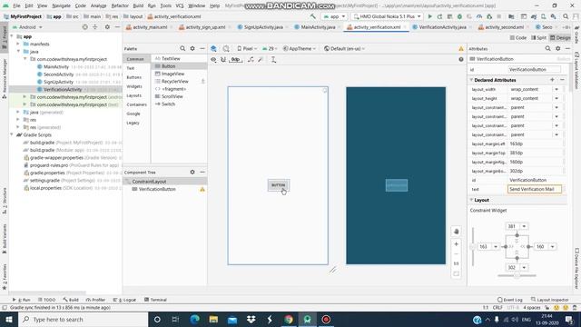Open Chrome from the taskbar
The image size is (581, 327).
click(x=289, y=319)
